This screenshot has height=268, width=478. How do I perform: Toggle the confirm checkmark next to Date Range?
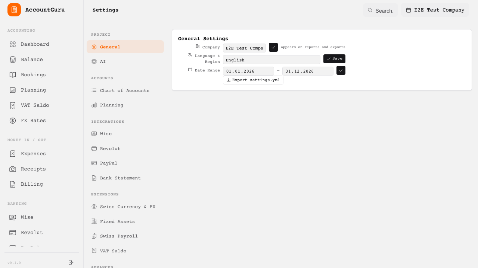(341, 70)
